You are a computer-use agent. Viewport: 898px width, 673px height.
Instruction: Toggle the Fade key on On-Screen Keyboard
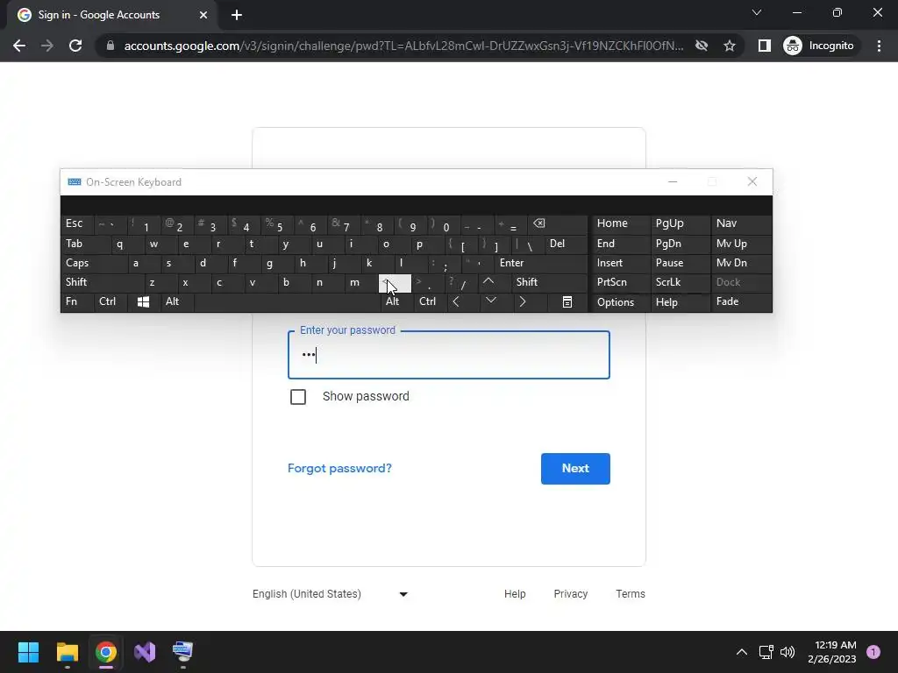tap(740, 301)
